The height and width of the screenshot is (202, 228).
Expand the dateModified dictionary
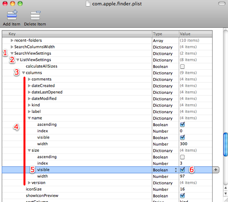pos(29,99)
